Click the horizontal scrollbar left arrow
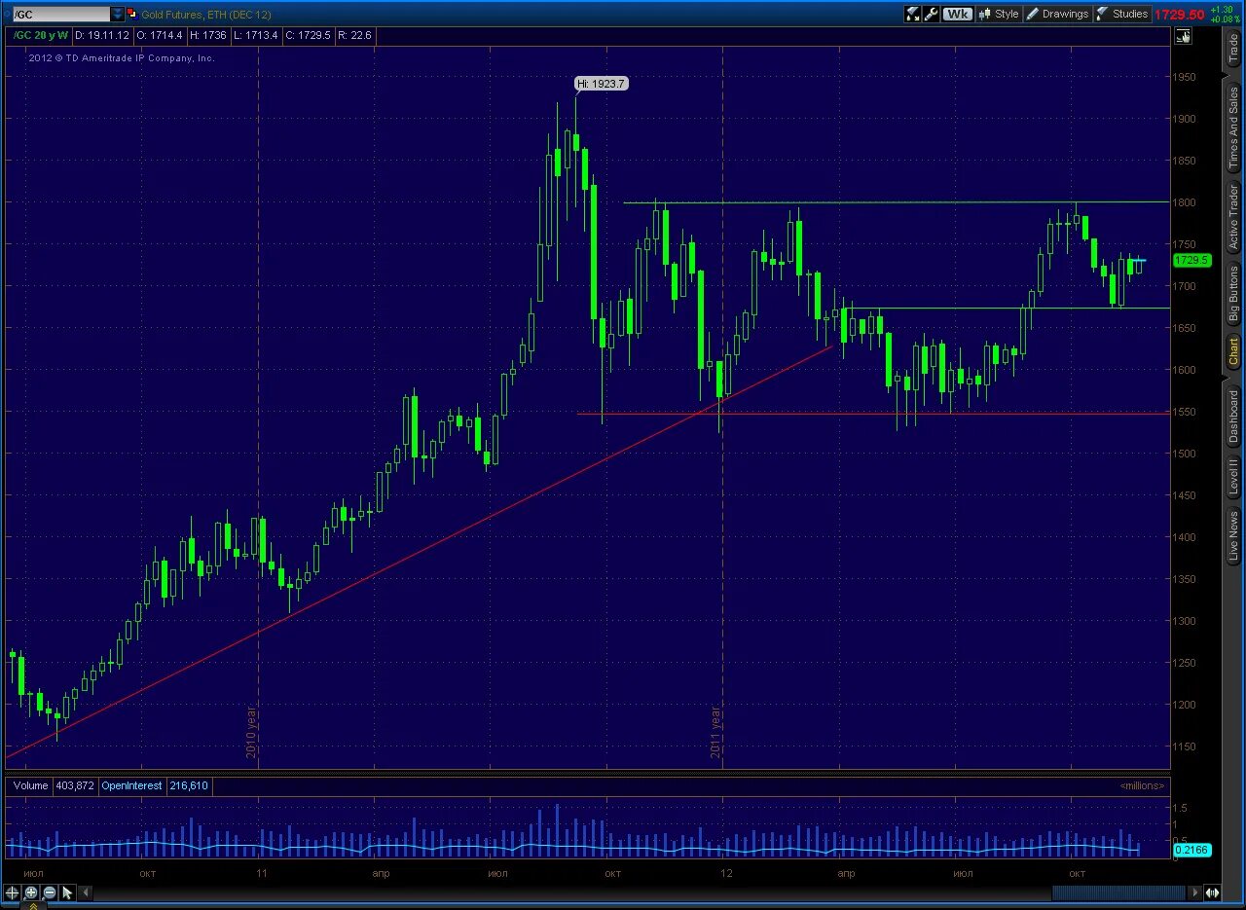Image resolution: width=1246 pixels, height=910 pixels. (86, 892)
